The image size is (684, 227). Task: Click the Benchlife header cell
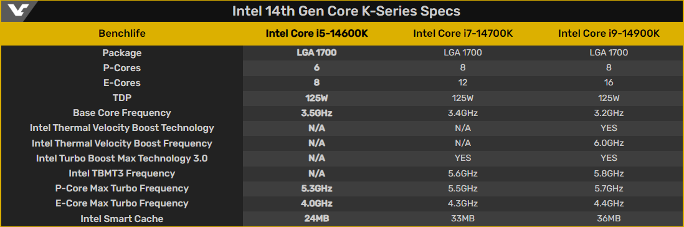(122, 34)
